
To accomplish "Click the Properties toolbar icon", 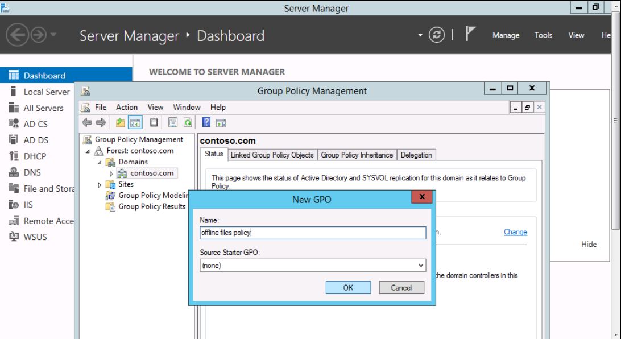I will (x=173, y=123).
